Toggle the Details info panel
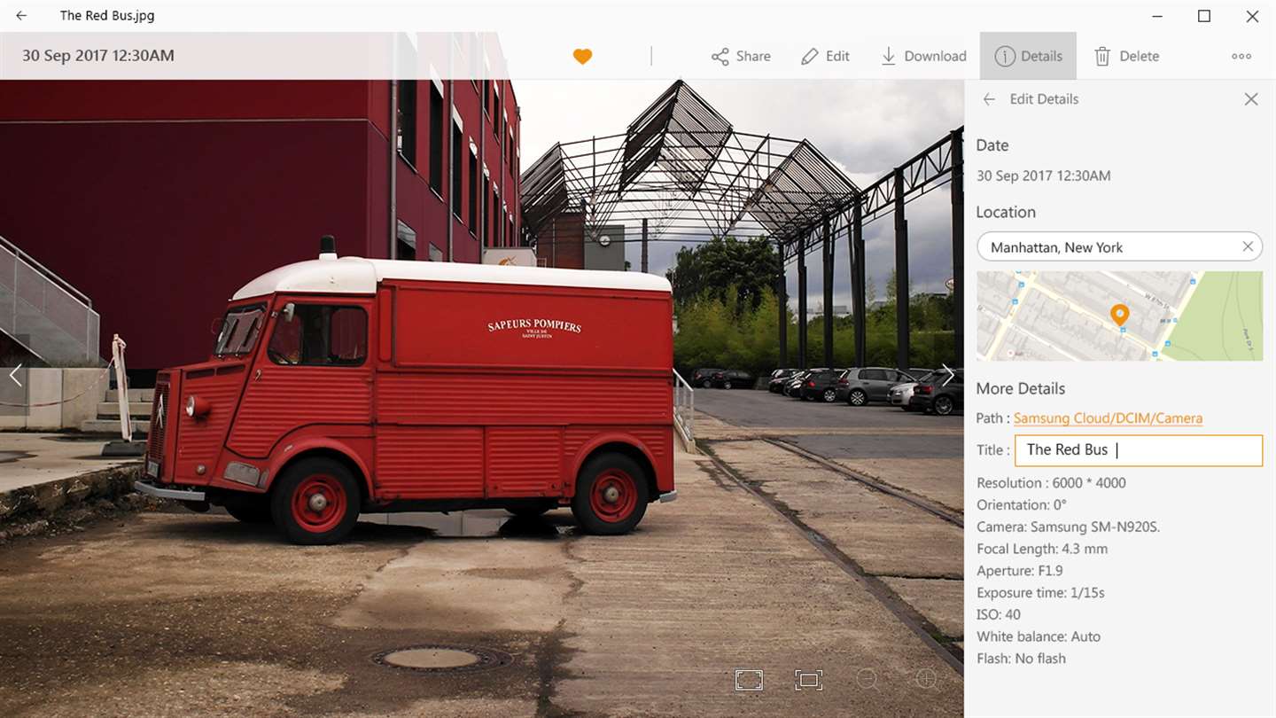 pyautogui.click(x=1028, y=56)
